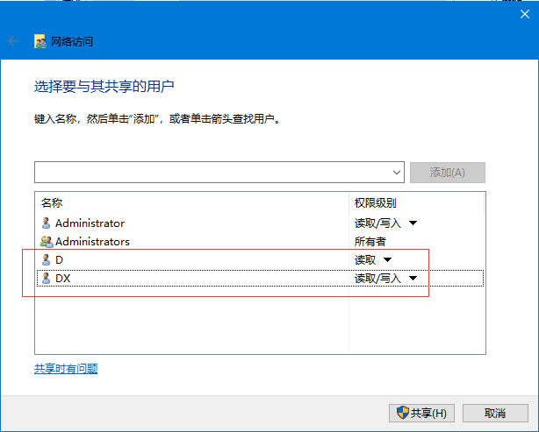Click the 权限级别 column header

click(x=376, y=202)
